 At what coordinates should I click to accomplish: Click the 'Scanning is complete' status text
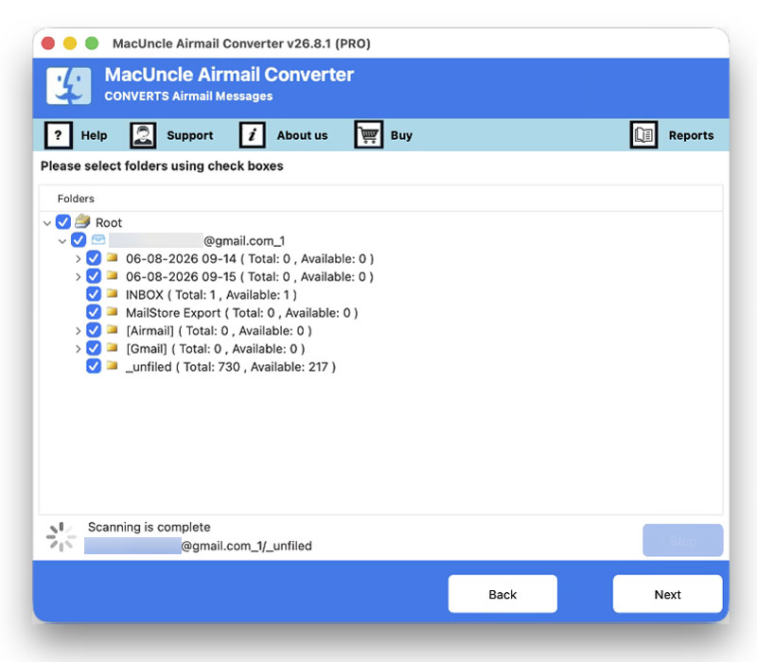(x=150, y=527)
